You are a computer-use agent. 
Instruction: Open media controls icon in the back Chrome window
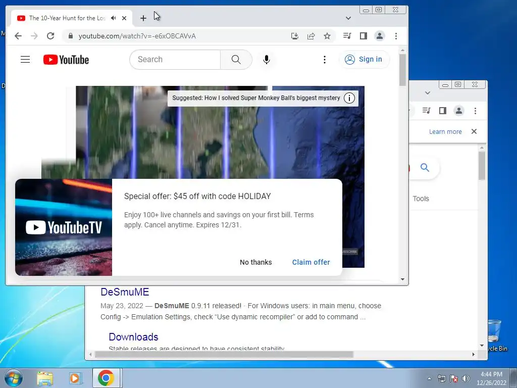tap(426, 111)
